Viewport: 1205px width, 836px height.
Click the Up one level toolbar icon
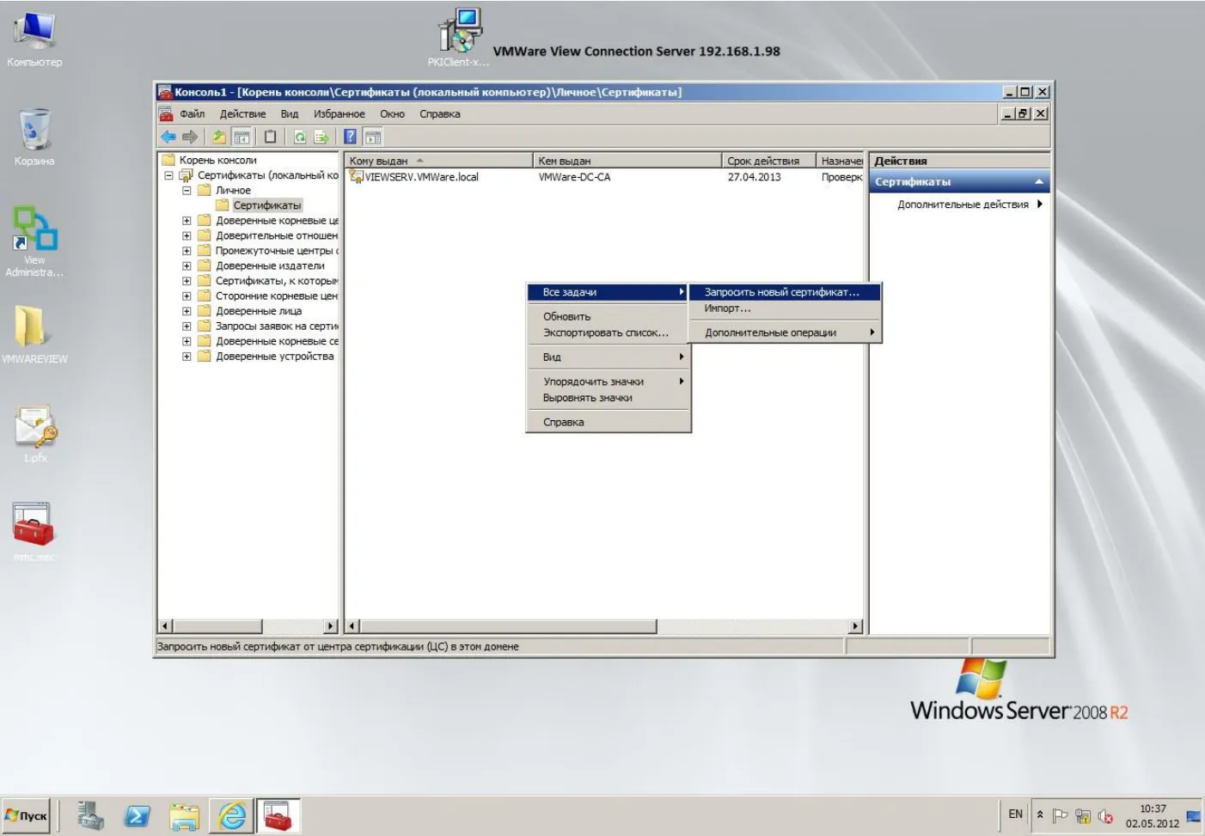click(x=219, y=137)
